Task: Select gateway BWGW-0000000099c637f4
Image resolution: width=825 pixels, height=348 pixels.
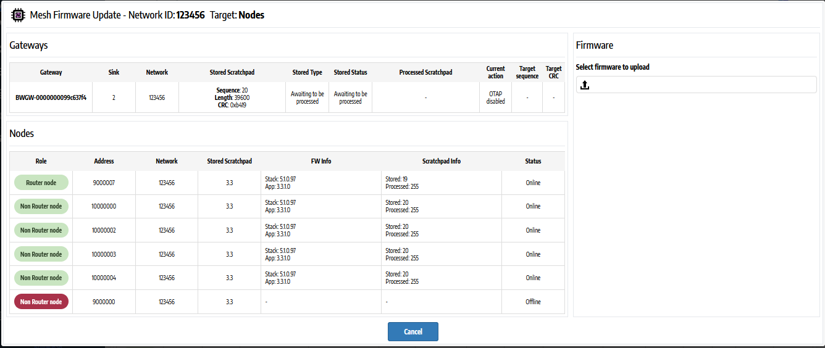Action: coord(51,97)
